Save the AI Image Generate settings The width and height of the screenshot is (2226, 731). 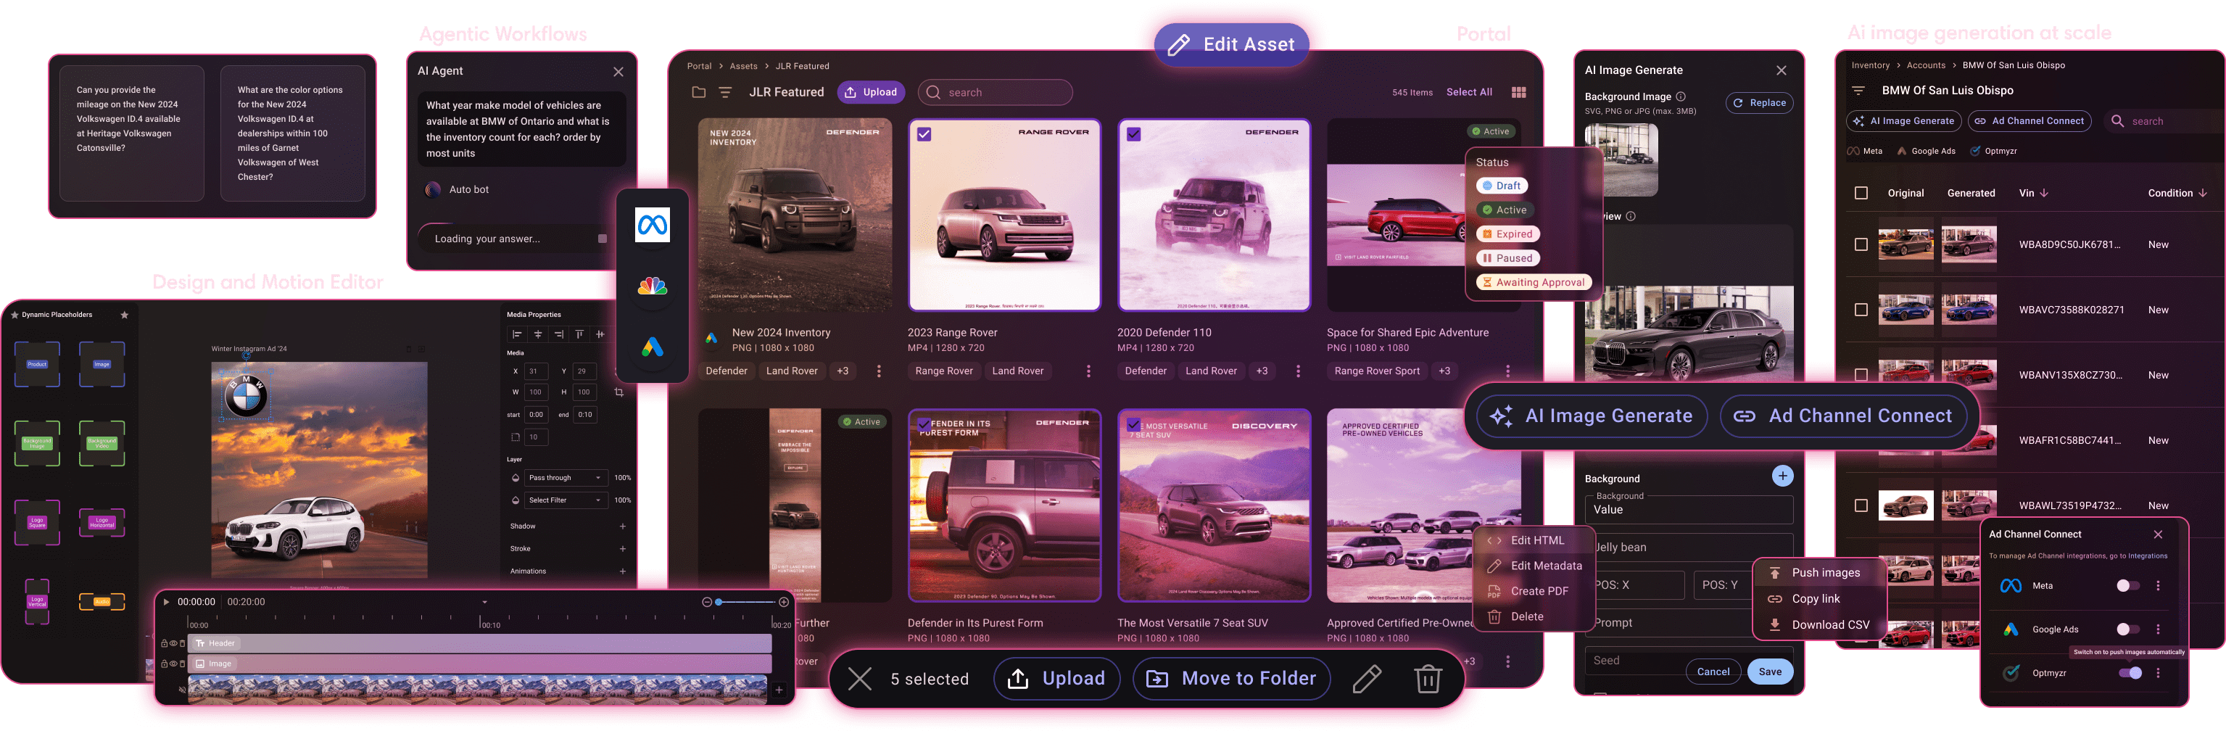click(x=1769, y=672)
